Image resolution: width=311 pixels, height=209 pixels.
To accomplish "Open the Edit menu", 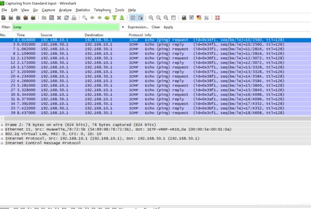I will pyautogui.click(x=14, y=10).
